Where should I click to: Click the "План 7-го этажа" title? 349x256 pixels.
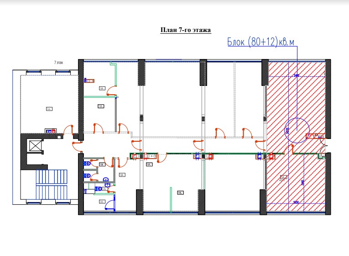[185, 30]
